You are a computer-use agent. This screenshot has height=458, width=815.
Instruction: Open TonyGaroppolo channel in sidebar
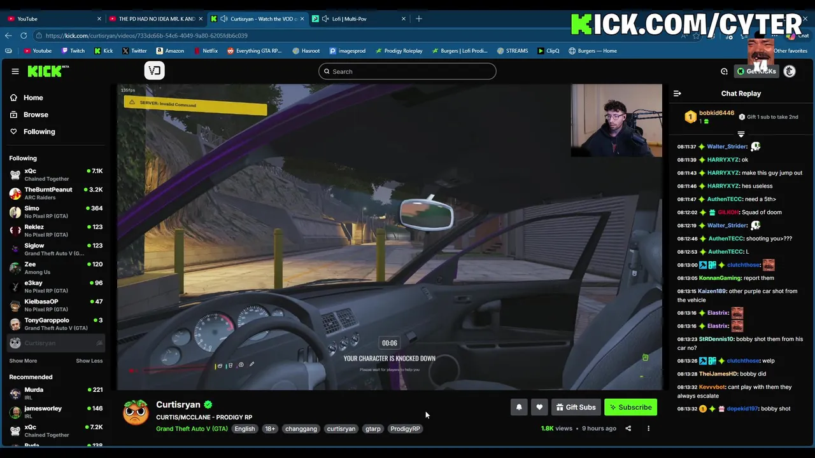point(56,324)
